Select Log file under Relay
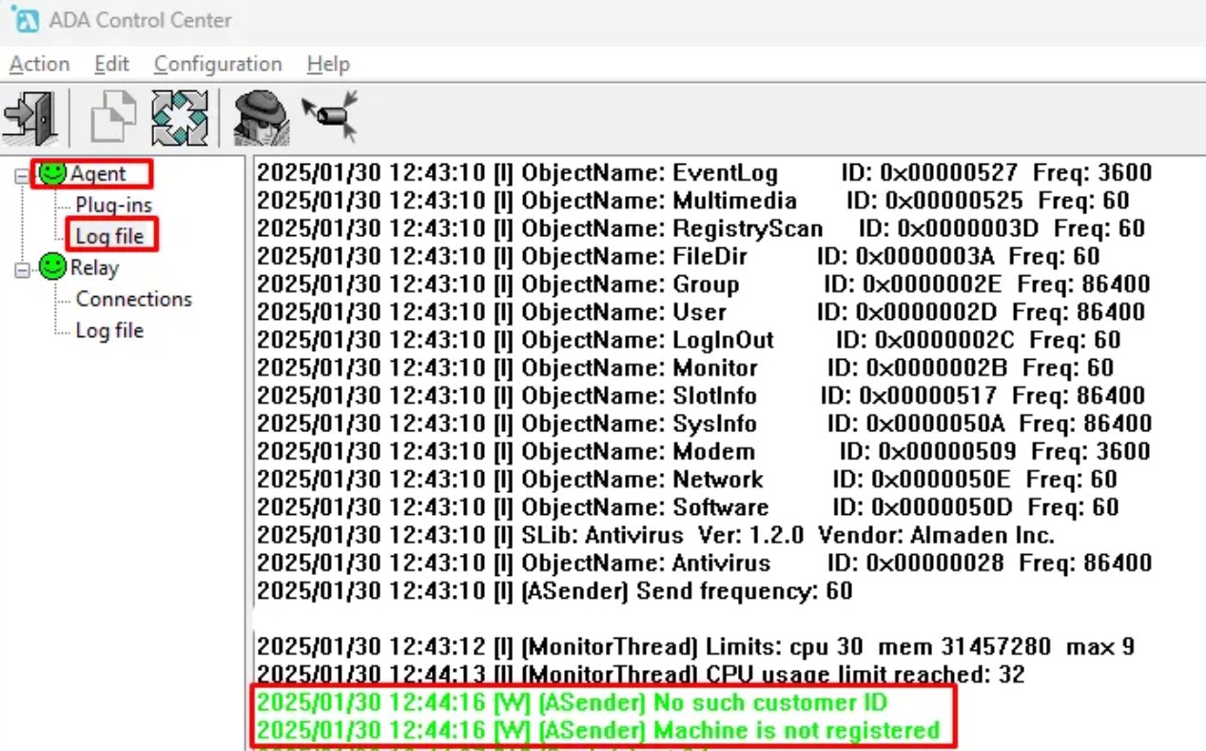 coord(108,330)
